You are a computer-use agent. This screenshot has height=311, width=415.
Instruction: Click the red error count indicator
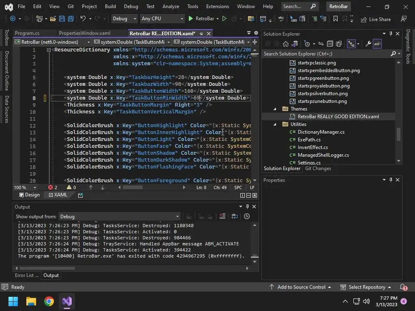point(53,187)
